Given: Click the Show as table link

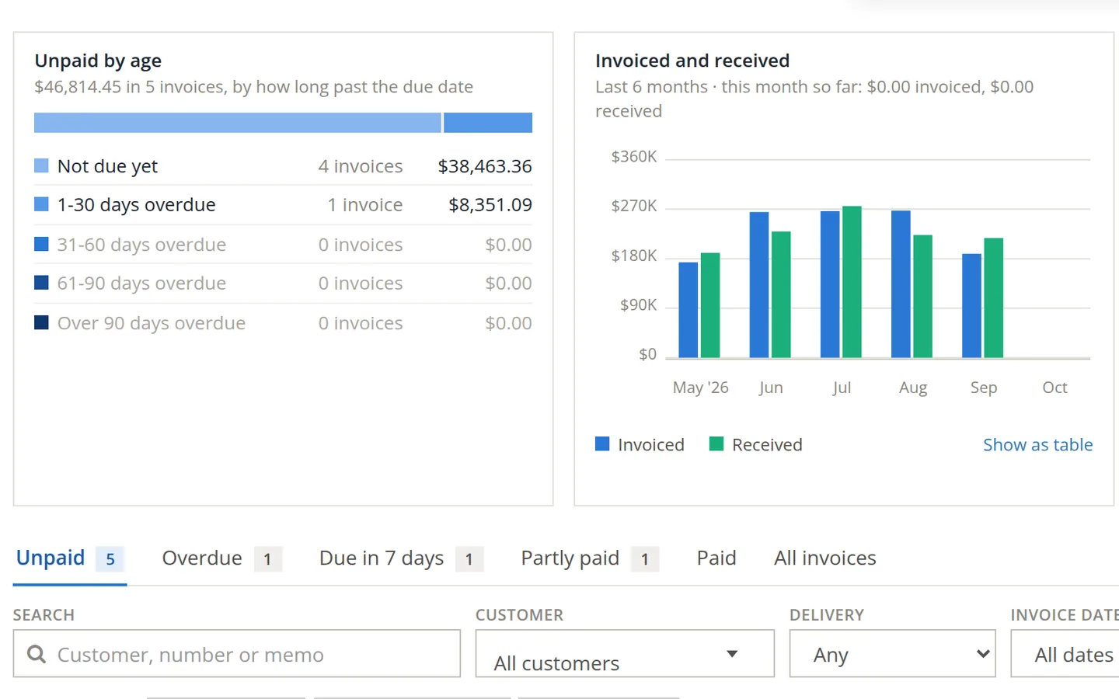Looking at the screenshot, I should [x=1038, y=444].
